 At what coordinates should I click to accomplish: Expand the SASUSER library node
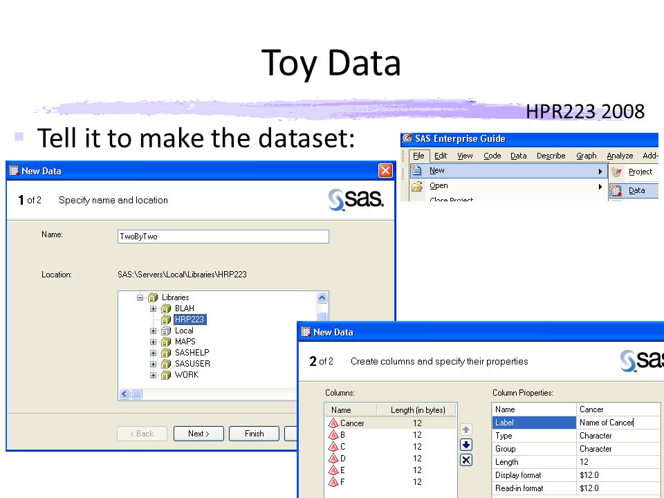pos(154,364)
